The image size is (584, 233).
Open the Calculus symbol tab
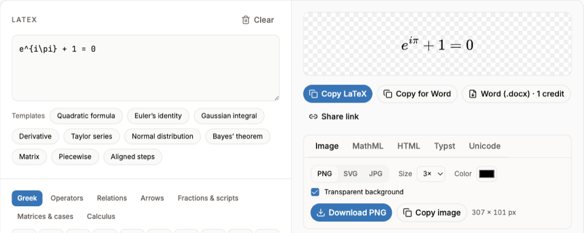[101, 216]
